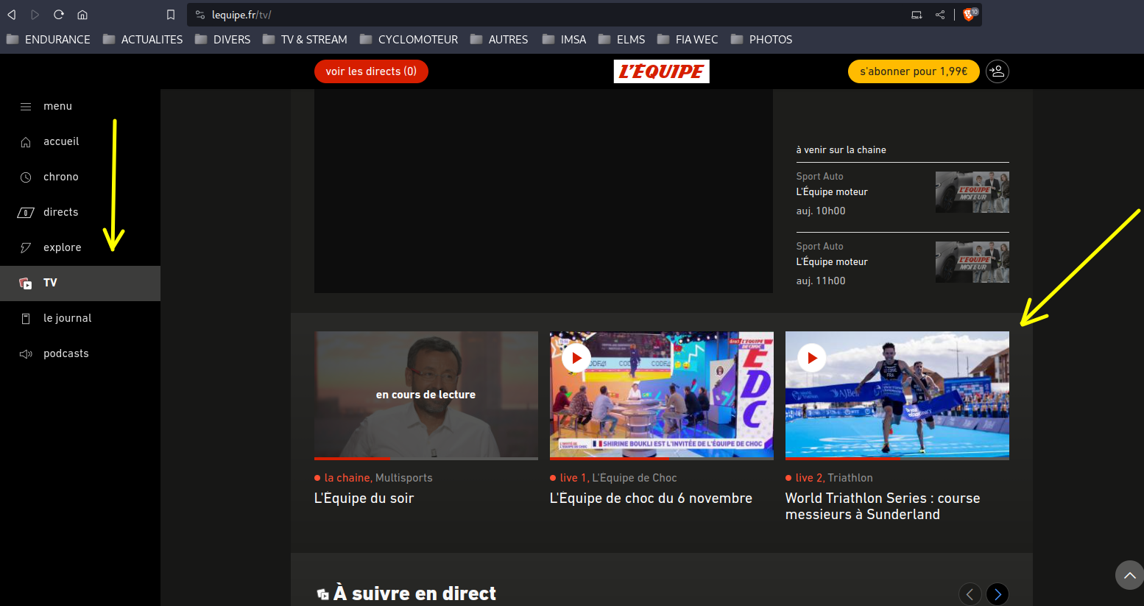Click the 'à venir sur la chaine' heading

(x=841, y=150)
